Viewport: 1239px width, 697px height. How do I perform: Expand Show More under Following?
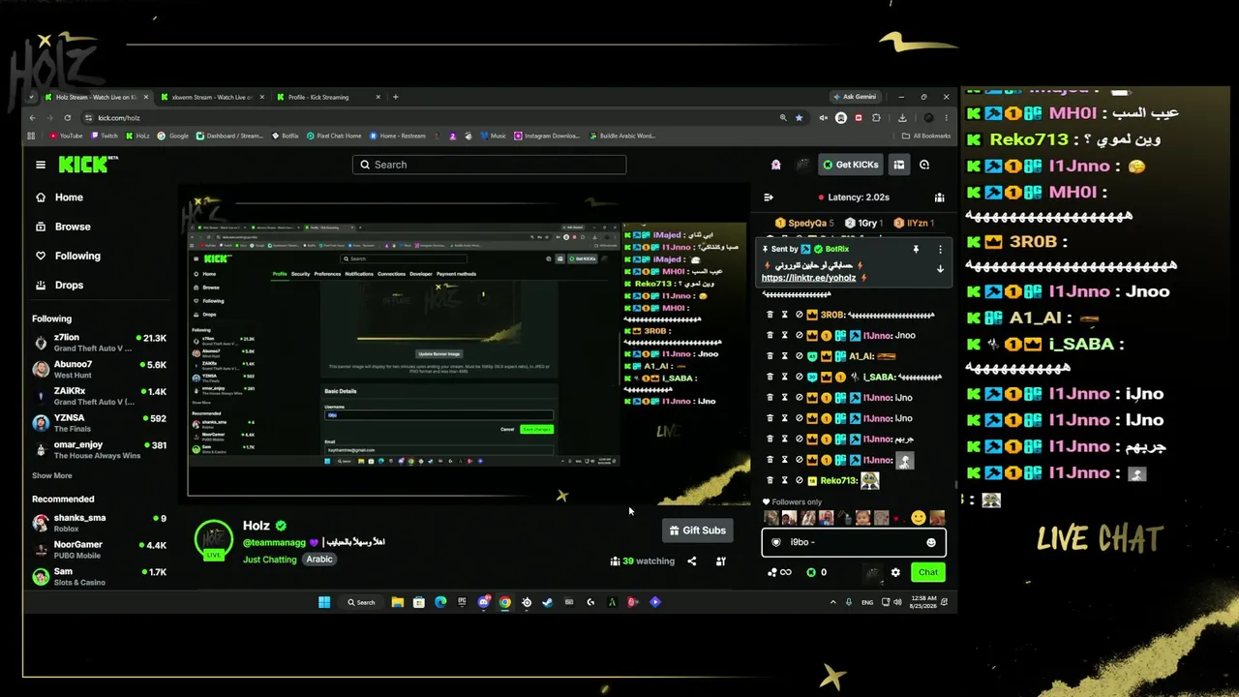pos(52,476)
